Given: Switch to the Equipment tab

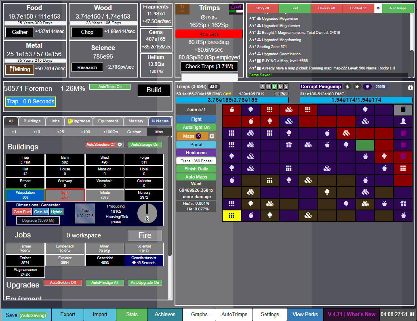Looking at the screenshot, I should click(108, 121).
